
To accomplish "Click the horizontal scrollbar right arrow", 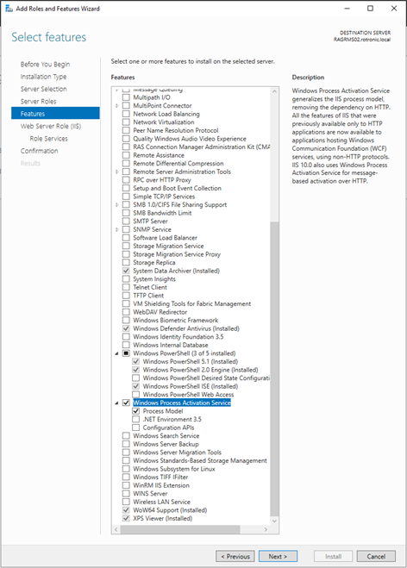I will [266, 529].
